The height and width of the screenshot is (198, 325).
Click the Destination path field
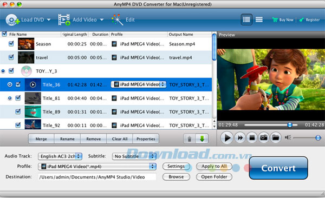pyautogui.click(x=97, y=177)
